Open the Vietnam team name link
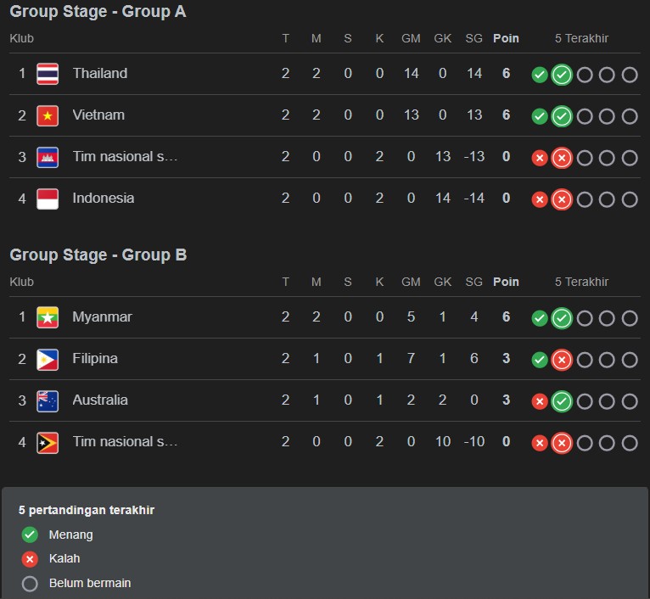The image size is (650, 599). 98,115
